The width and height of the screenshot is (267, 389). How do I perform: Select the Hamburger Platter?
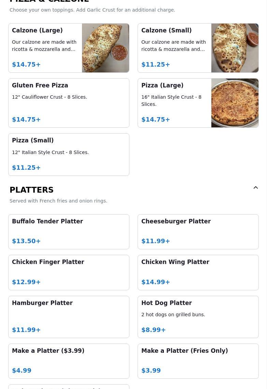coord(69,317)
